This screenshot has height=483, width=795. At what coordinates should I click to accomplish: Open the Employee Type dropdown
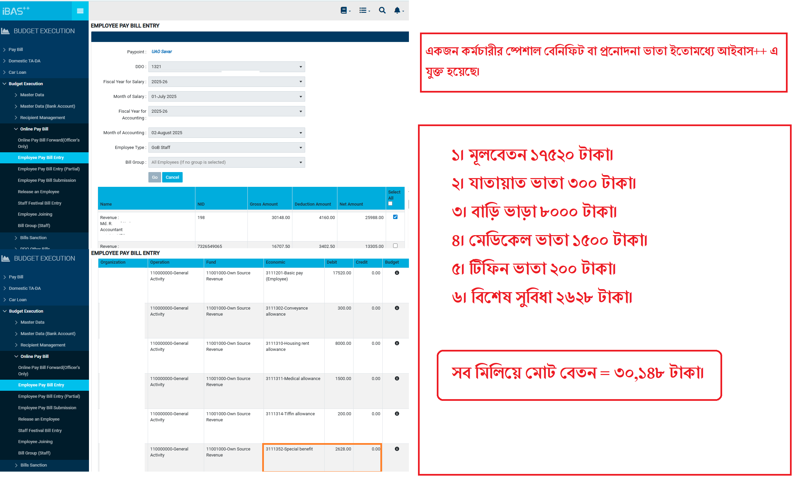tap(227, 148)
